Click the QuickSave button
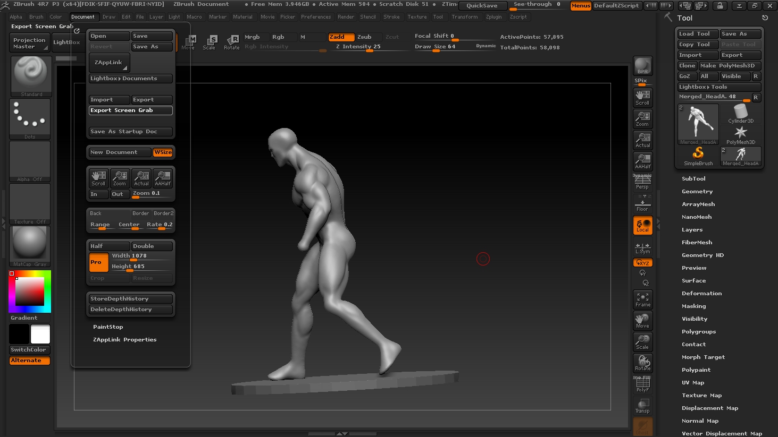Viewport: 778px width, 437px height. tap(482, 6)
